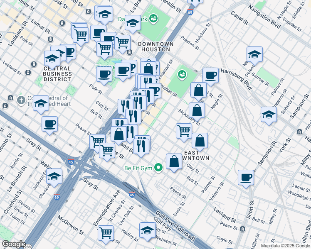Image resolution: width=311 pixels, height=249 pixels.
Task: Select transit station icon near Leeland St east
Action: tap(242, 229)
